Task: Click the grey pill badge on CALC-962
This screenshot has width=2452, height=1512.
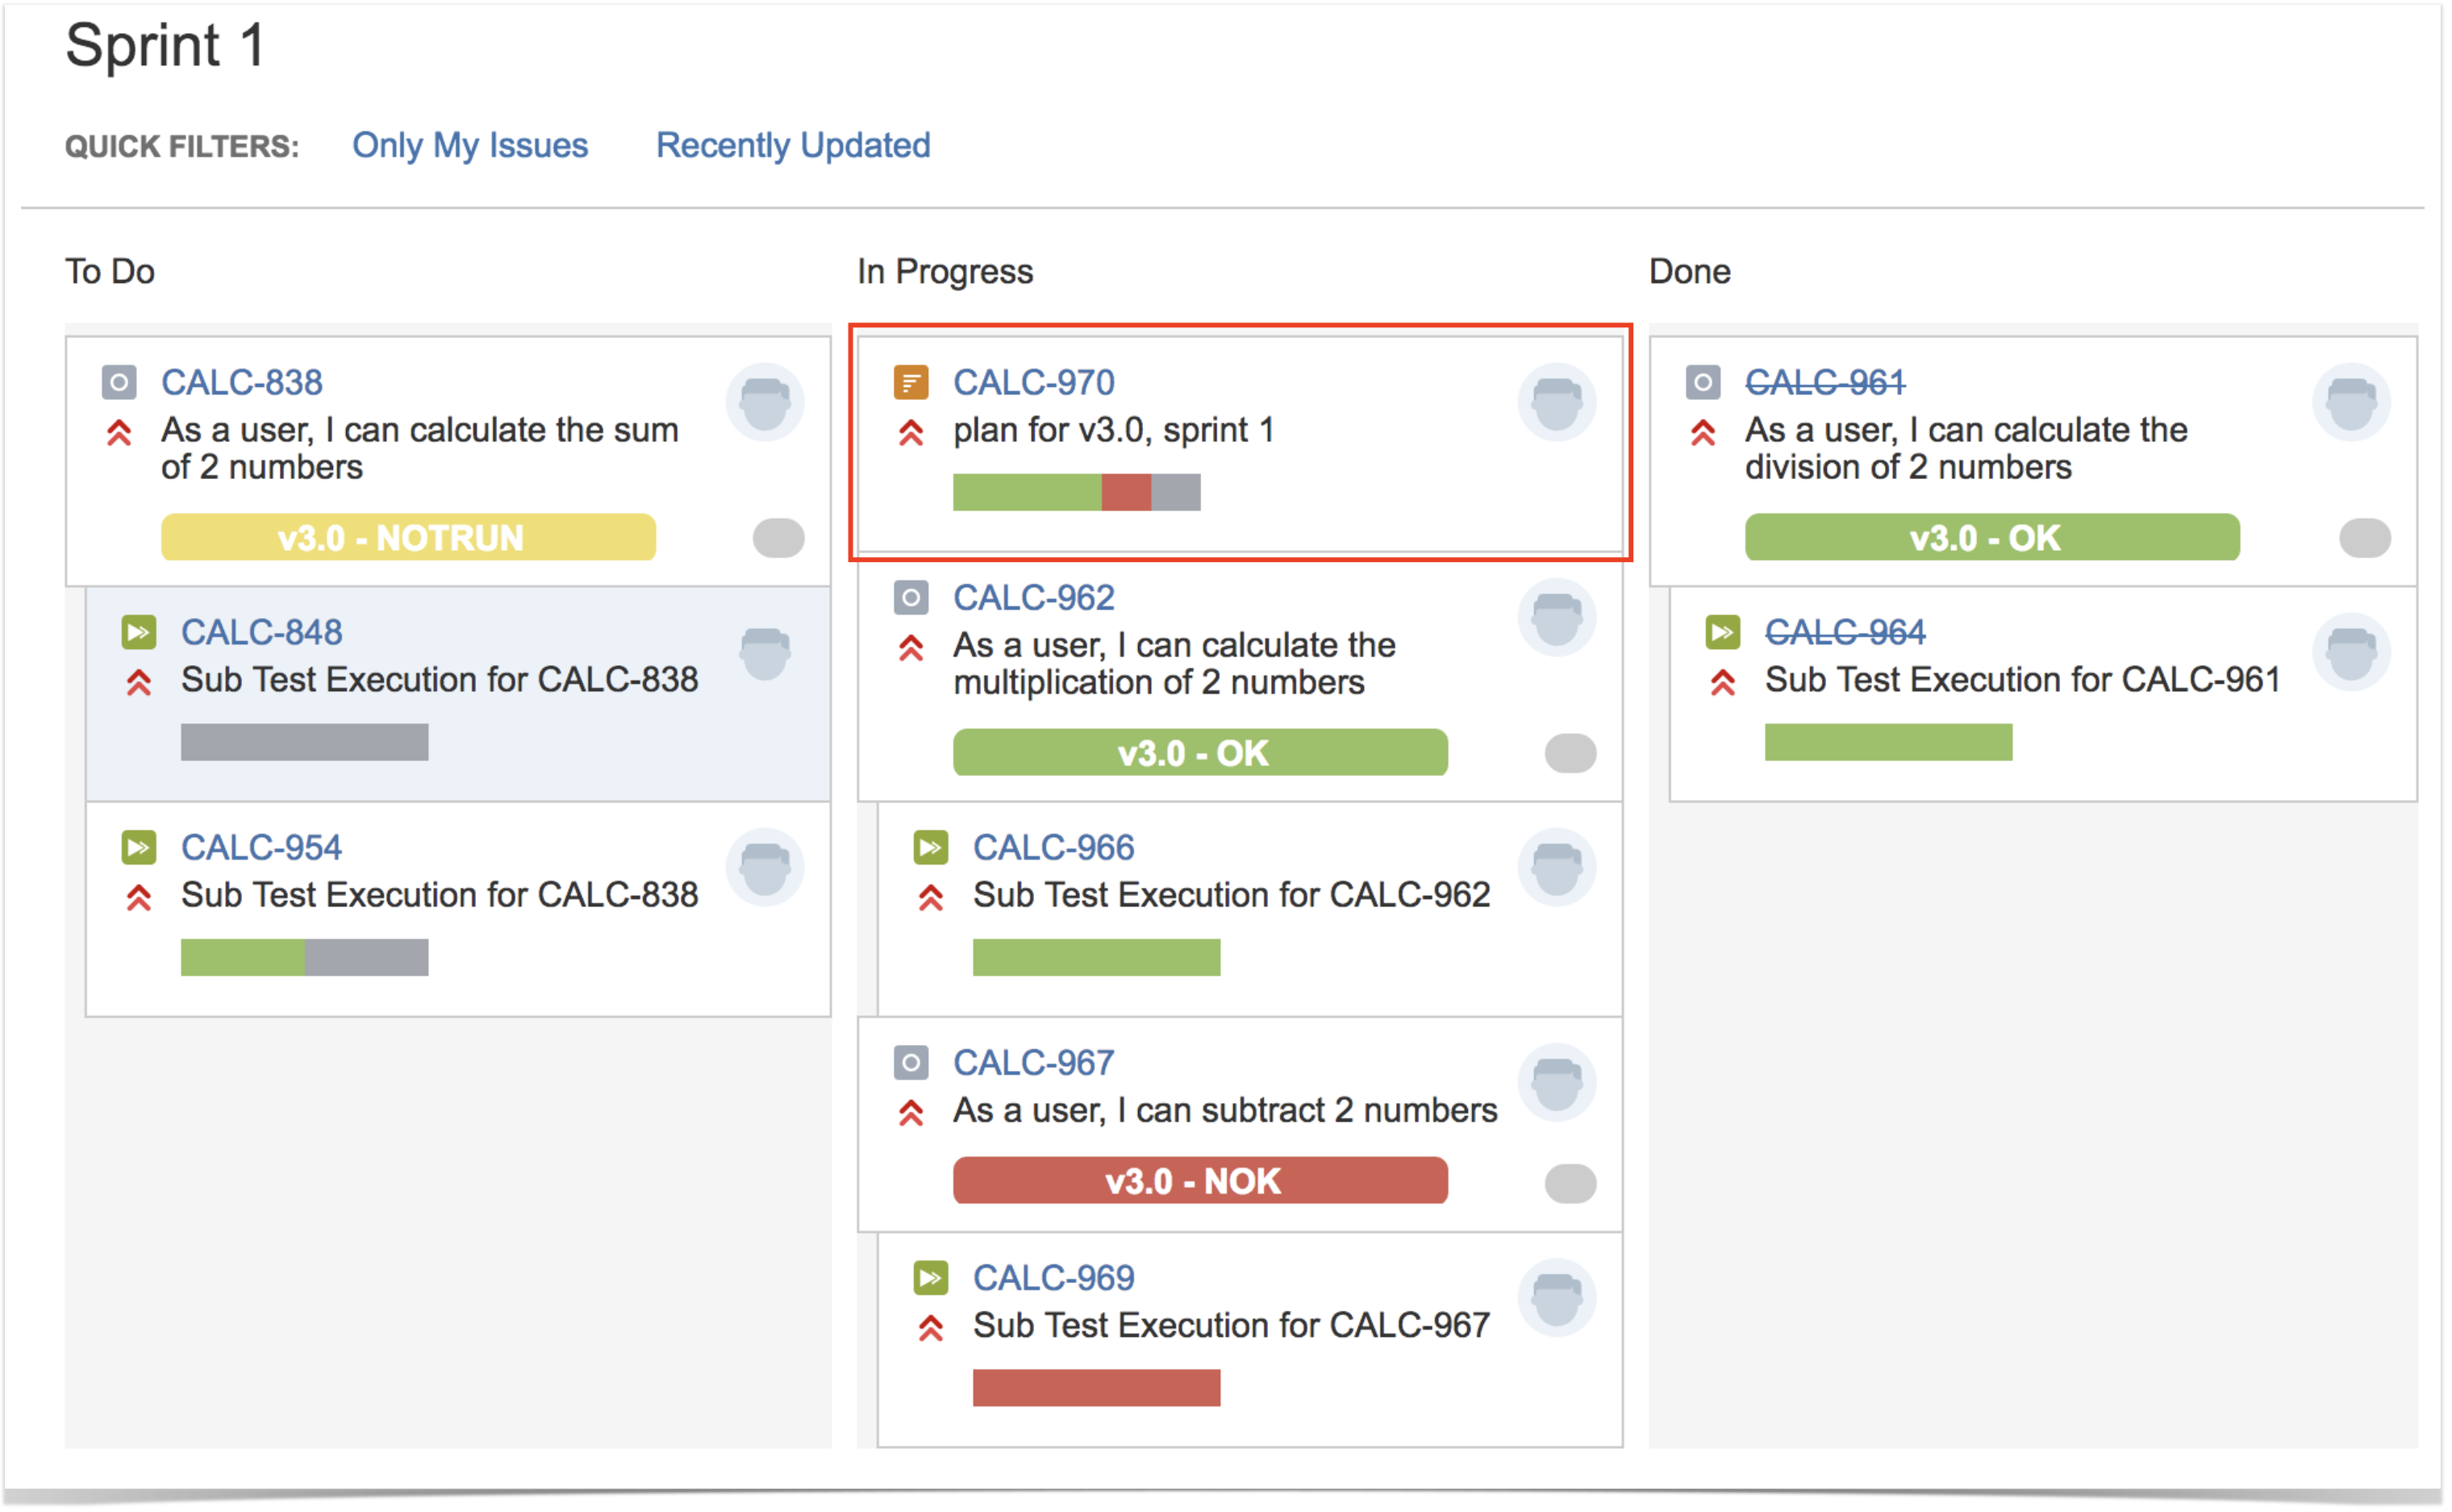Action: pos(1571,753)
